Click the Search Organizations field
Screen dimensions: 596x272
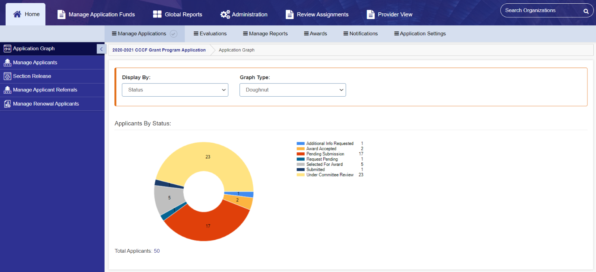pyautogui.click(x=542, y=10)
